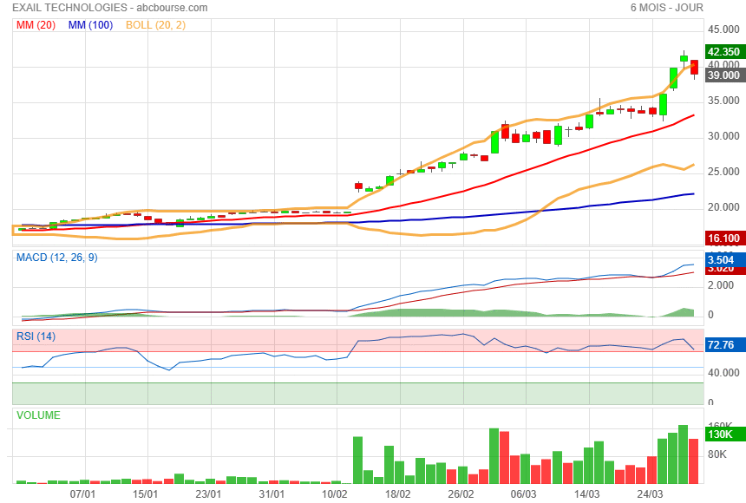
Task: Click the 25.000 price axis value
Action: (723, 172)
